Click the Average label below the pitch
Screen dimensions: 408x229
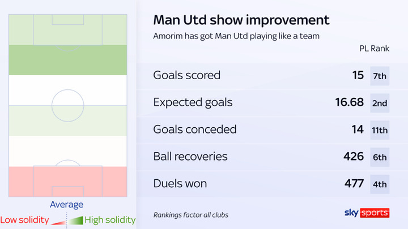tap(67, 205)
